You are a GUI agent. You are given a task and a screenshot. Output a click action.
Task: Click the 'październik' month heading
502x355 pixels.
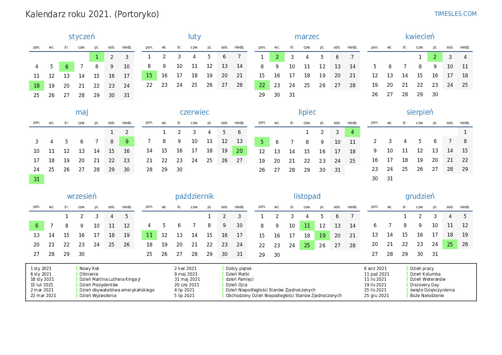pos(195,196)
